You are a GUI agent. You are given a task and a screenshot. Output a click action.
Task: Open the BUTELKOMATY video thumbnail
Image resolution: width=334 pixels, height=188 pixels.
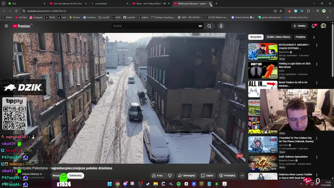click(263, 51)
